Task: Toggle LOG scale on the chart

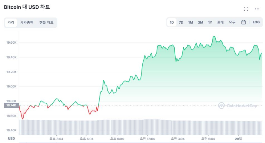Action: click(256, 22)
